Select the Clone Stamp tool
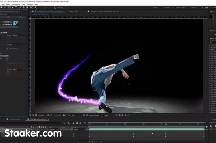Viewport: 216px width, 143px height. click(x=23, y=8)
